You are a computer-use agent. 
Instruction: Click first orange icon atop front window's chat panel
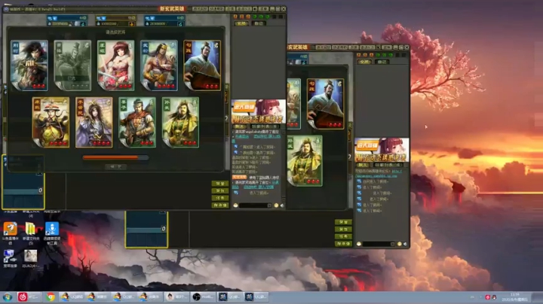coord(235,17)
